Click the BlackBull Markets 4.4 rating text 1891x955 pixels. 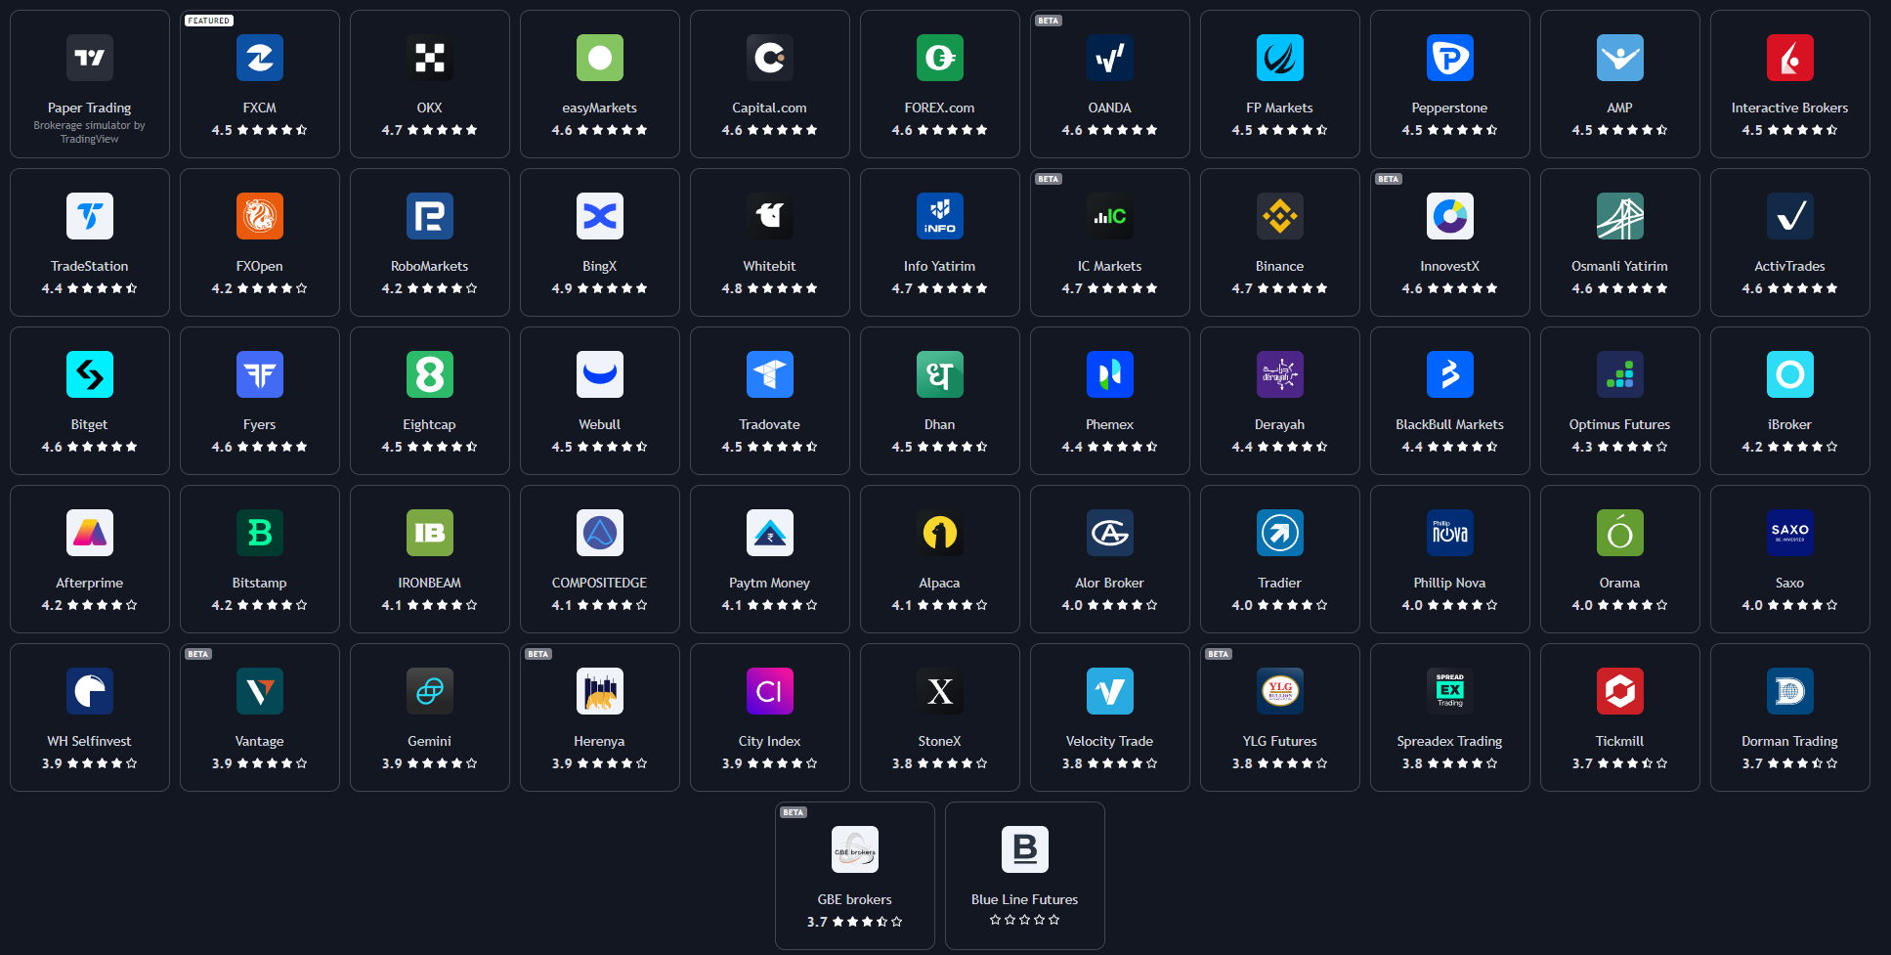pyautogui.click(x=1412, y=447)
